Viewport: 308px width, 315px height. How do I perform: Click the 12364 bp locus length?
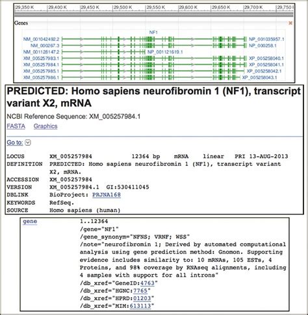pyautogui.click(x=146, y=156)
